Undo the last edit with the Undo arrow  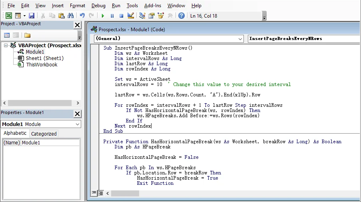[x=82, y=16]
